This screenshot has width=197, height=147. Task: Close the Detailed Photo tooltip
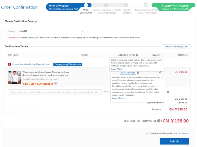pyautogui.click(x=162, y=78)
